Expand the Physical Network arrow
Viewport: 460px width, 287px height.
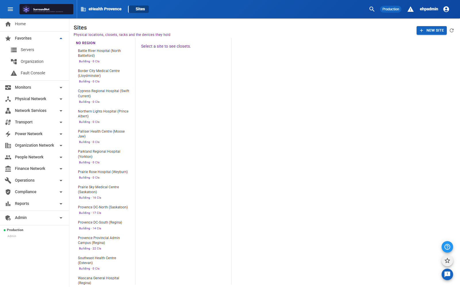(61, 99)
